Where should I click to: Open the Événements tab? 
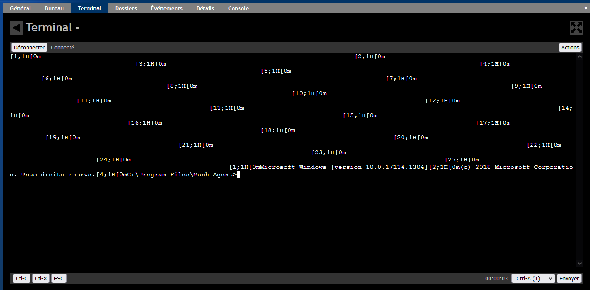tap(167, 8)
